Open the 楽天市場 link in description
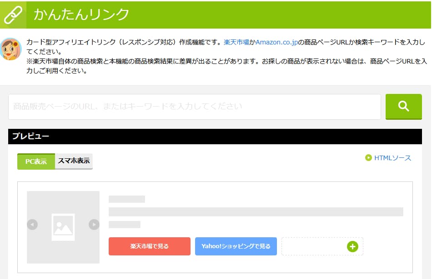Viewport: 432px width, 279px height. (236, 42)
